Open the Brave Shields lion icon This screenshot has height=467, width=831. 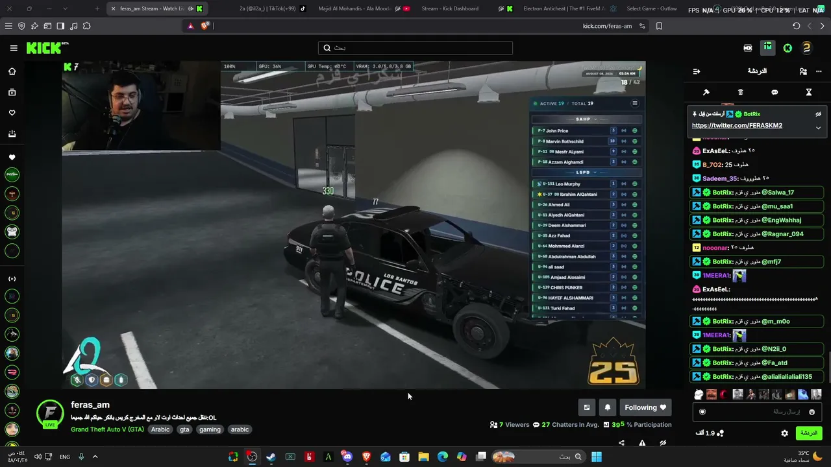pos(205,26)
